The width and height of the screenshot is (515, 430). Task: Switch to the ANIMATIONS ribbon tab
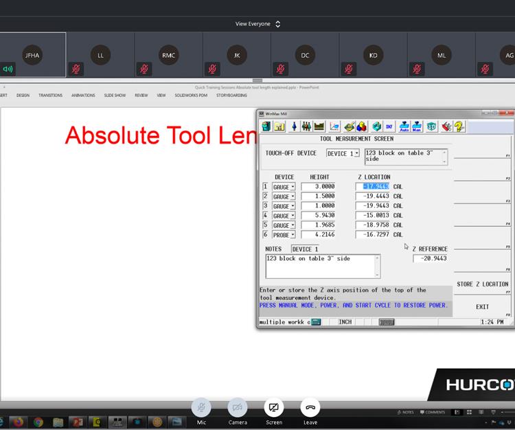click(83, 95)
